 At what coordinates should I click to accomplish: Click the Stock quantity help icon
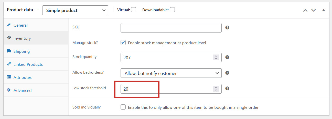(x=227, y=57)
